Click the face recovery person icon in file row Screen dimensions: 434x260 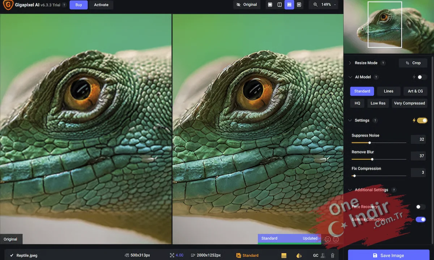[x=323, y=255]
